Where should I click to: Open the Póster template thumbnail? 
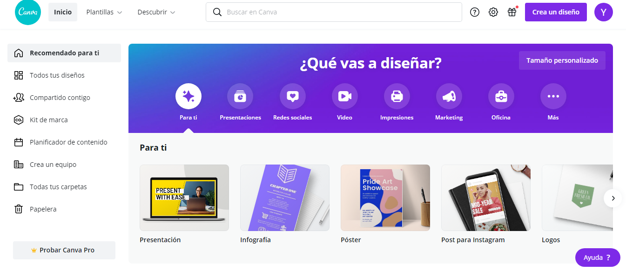[385, 198]
